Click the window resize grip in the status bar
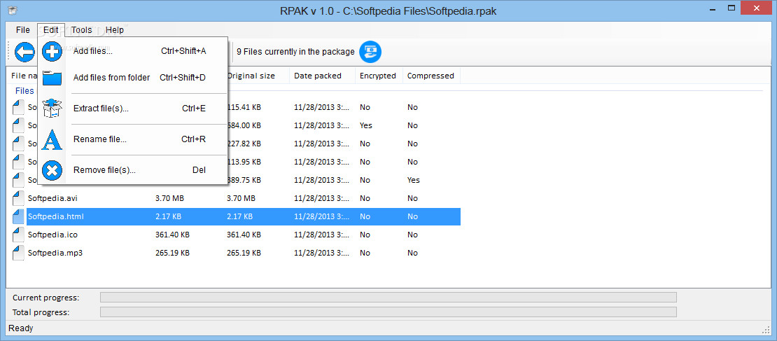This screenshot has width=777, height=341. coord(766,330)
